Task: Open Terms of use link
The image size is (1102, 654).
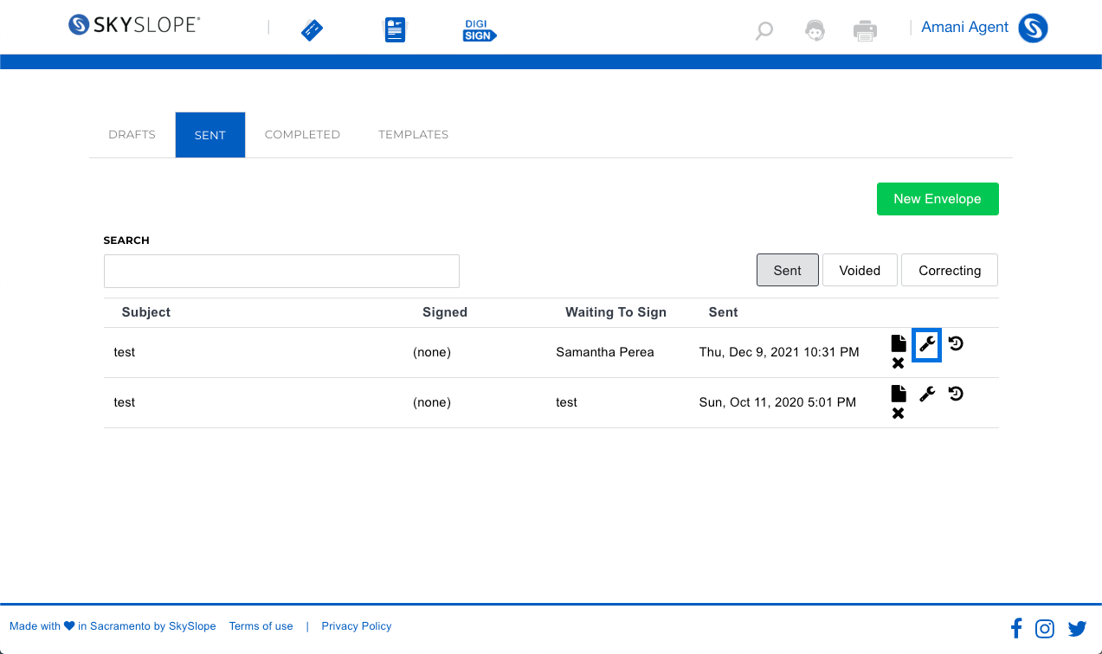Action: click(x=261, y=626)
